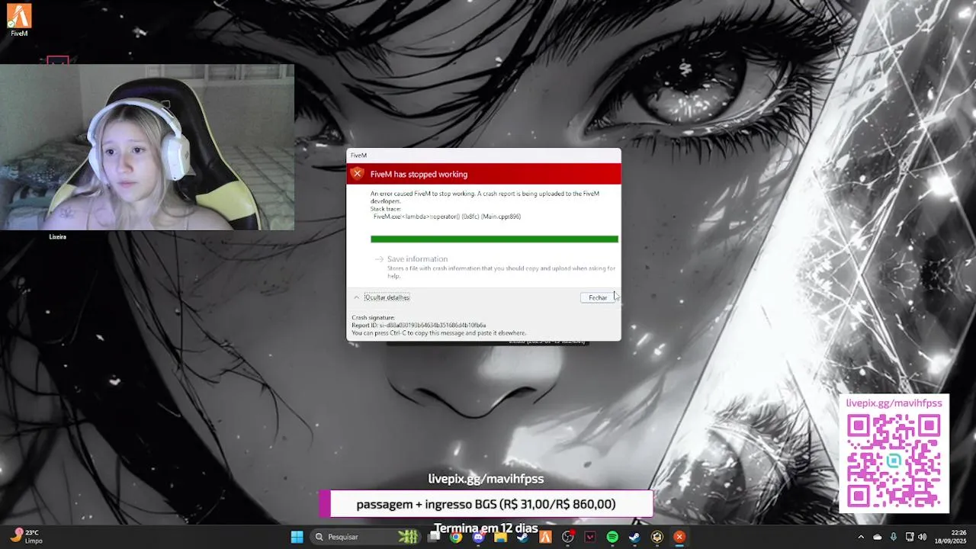Click the red error shield icon

coord(357,174)
